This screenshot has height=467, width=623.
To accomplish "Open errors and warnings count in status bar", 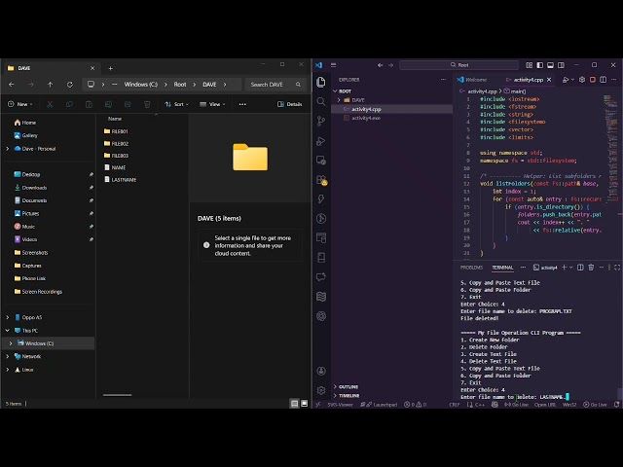I will pos(416,405).
